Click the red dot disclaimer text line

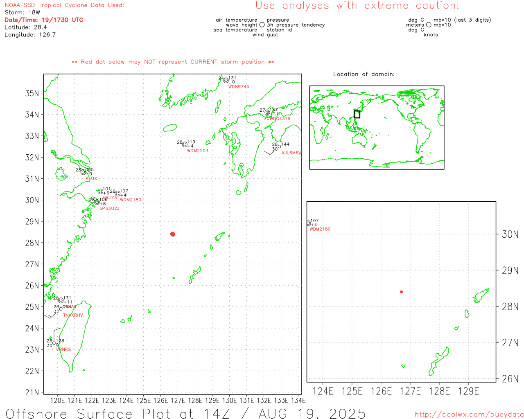173,62
